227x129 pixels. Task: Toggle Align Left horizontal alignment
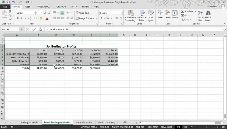point(55,18)
